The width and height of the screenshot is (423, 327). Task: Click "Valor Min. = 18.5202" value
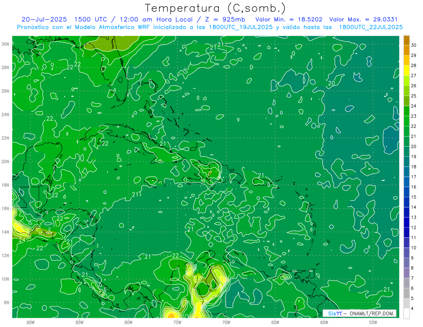coord(289,19)
